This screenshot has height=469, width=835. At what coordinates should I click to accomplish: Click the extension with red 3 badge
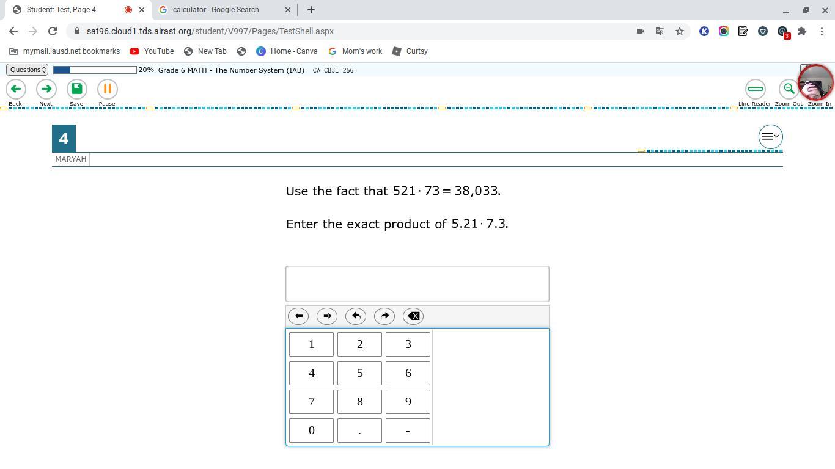point(782,32)
